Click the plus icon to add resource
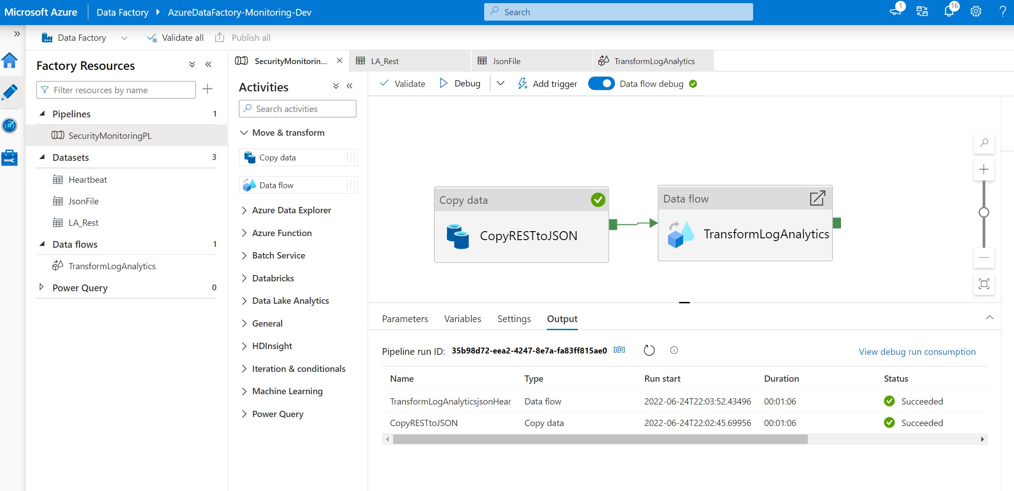Image resolution: width=1014 pixels, height=491 pixels. 208,89
